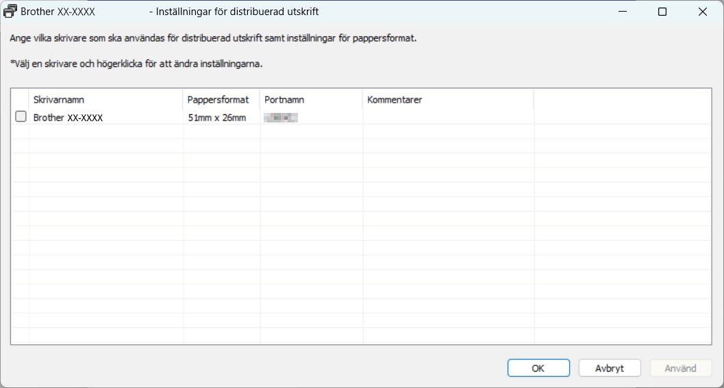Click the Använd button
The width and height of the screenshot is (724, 388).
click(680, 368)
